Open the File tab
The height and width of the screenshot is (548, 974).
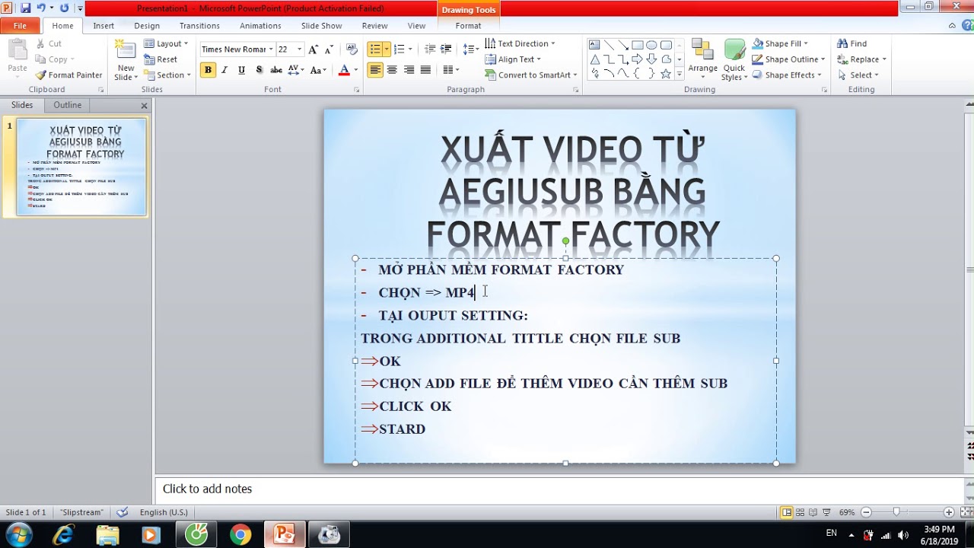pos(20,26)
